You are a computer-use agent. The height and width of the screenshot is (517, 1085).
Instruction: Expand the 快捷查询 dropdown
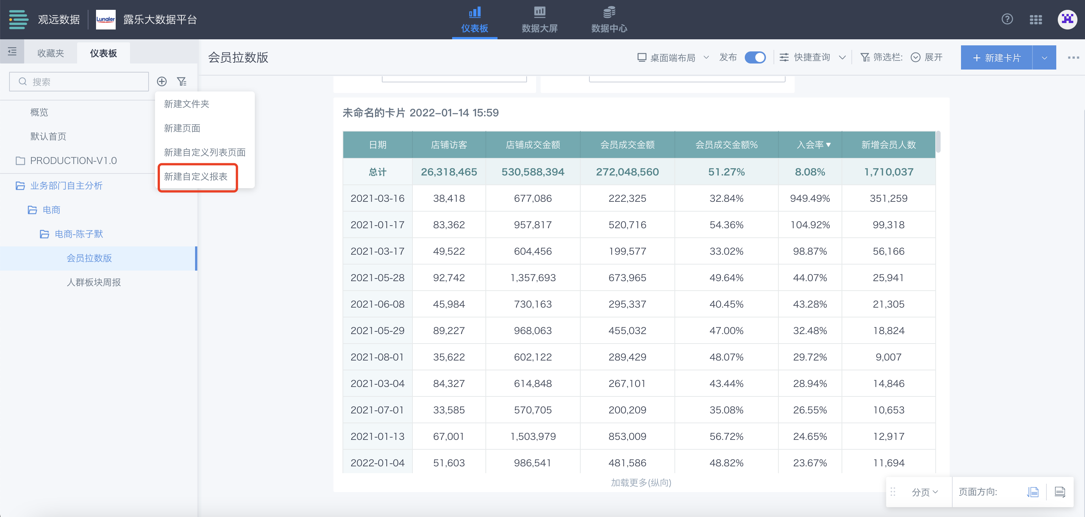pos(842,57)
